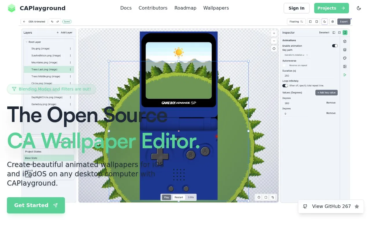Toggle the Enable animation switch

click(x=335, y=46)
